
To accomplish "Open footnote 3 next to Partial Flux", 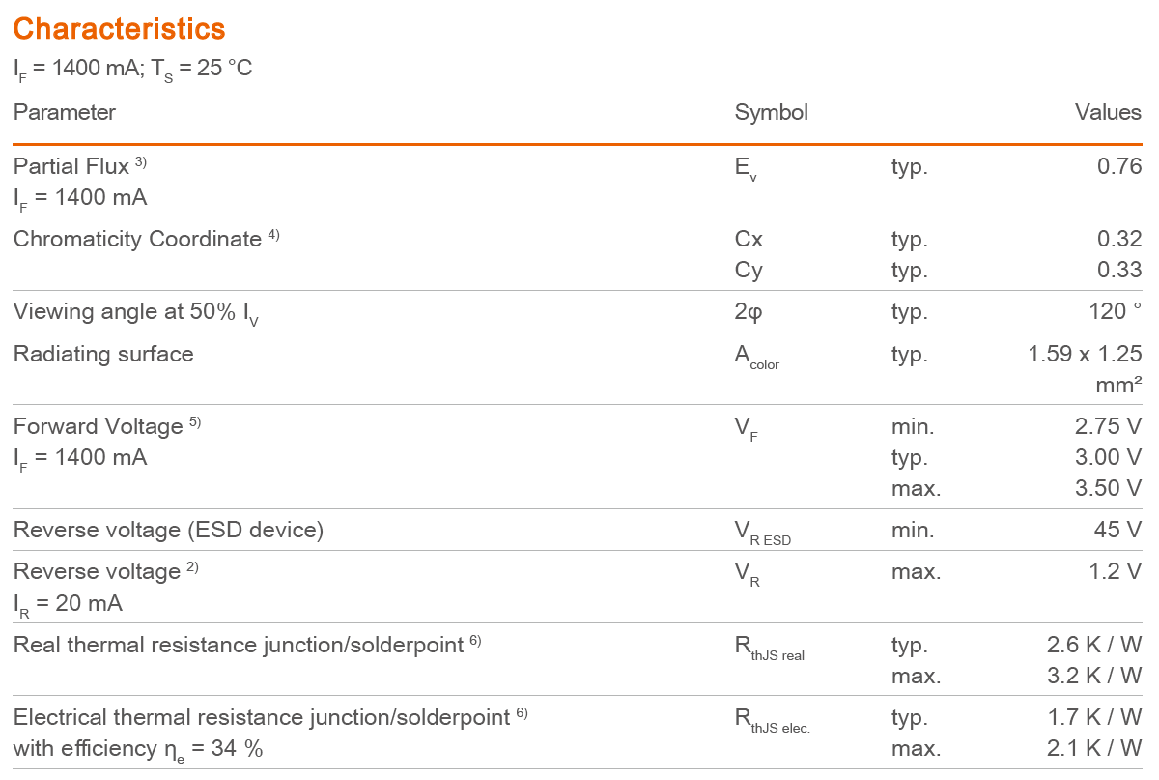I will 141,162.
